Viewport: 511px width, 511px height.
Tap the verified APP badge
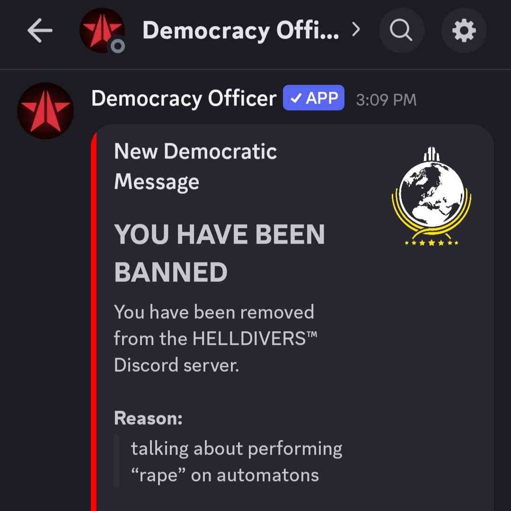314,98
